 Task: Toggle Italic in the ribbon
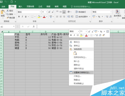click(x=22, y=17)
